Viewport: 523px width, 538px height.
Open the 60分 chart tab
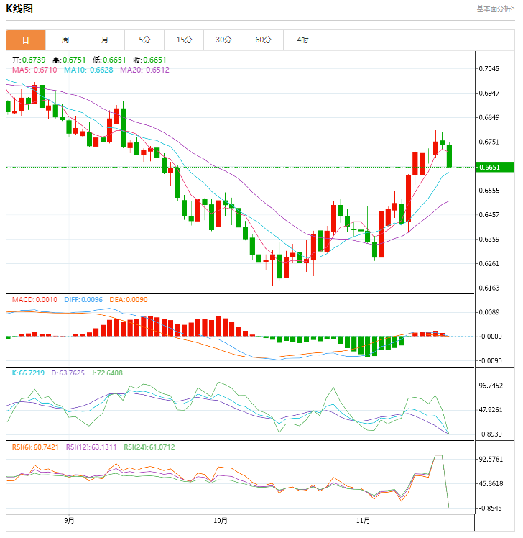pos(263,40)
